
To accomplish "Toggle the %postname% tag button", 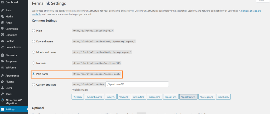I will coord(188,97).
